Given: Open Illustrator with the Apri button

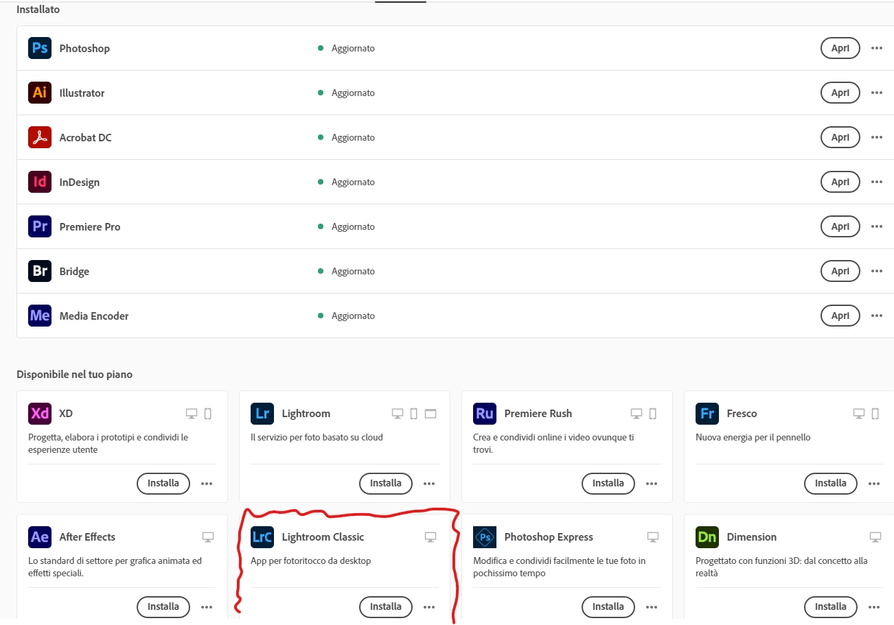Looking at the screenshot, I should click(840, 93).
